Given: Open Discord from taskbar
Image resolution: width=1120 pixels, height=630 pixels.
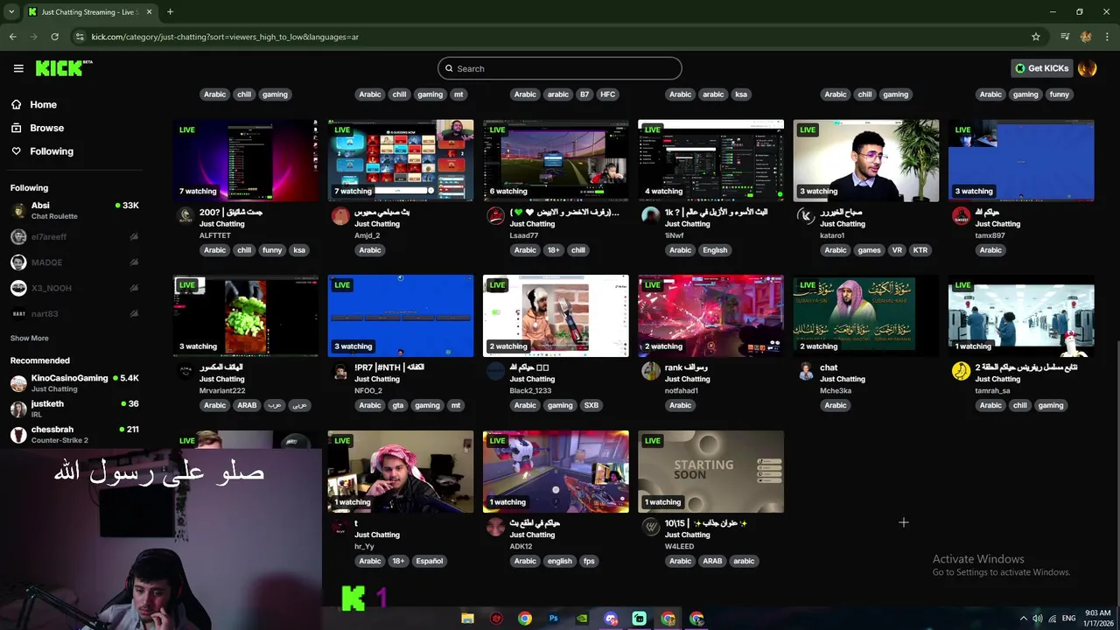Looking at the screenshot, I should (611, 619).
